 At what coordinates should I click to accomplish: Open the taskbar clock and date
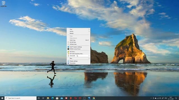pos(171,98)
